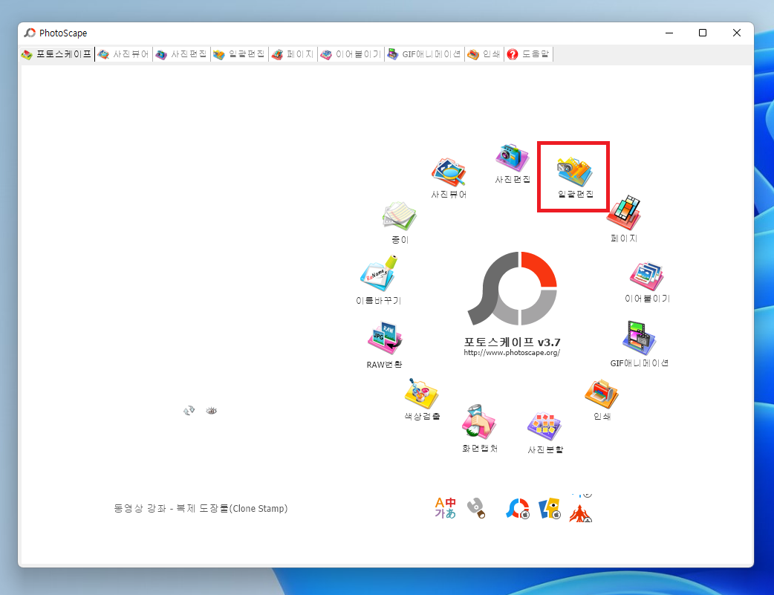Switch to the GIF애니메이션 tab

point(425,53)
